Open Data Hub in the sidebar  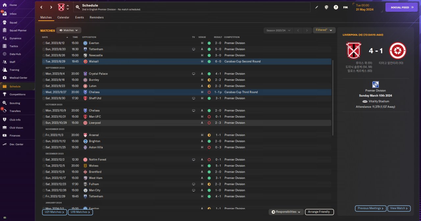(x=17, y=54)
